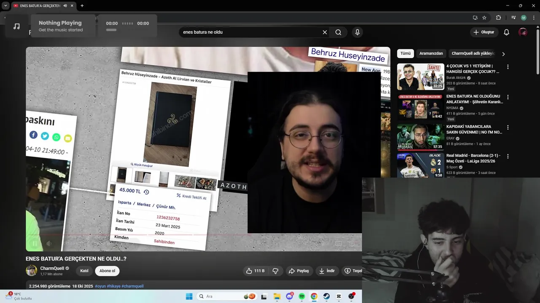Open the notifications bell
This screenshot has height=303, width=540.
(507, 32)
